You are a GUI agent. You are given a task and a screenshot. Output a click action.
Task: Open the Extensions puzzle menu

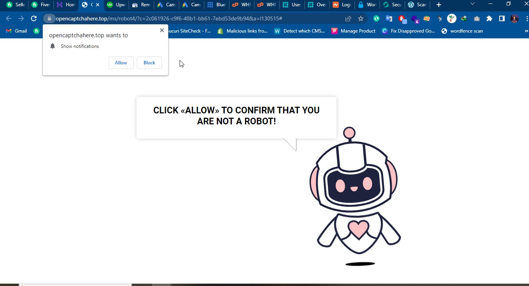489,18
